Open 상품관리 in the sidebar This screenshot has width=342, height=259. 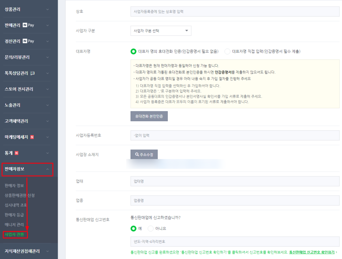pyautogui.click(x=12, y=9)
